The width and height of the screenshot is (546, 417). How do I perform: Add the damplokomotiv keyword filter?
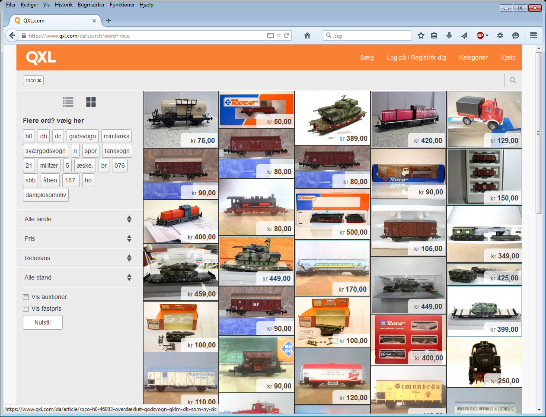46,195
